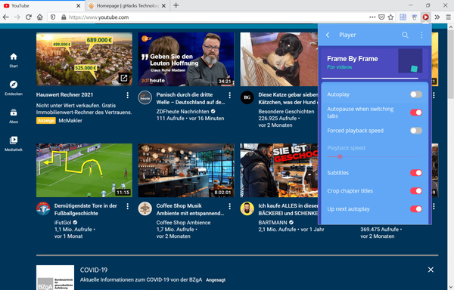The image size is (454, 290).
Task: Switch to the YouTube browser tab
Action: (x=42, y=6)
